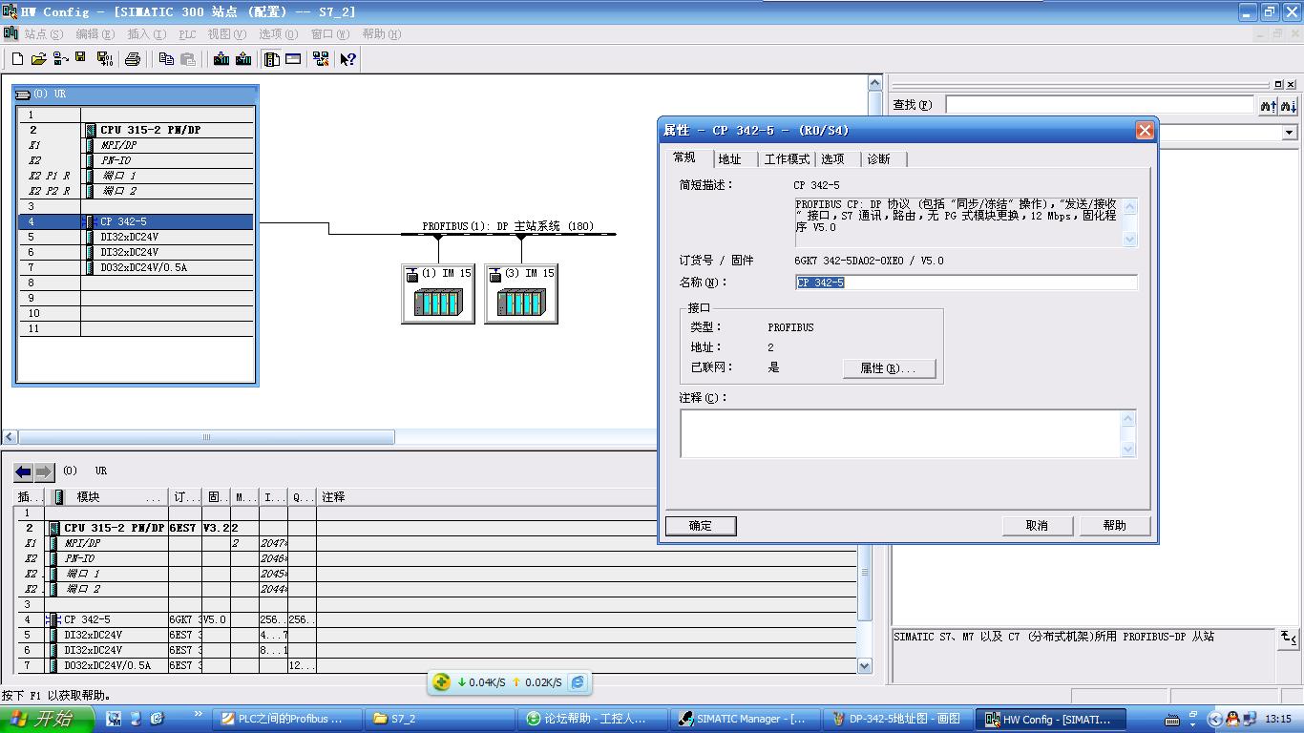Click the context Help arrow icon
Viewport: 1304px width, 733px height.
[348, 59]
